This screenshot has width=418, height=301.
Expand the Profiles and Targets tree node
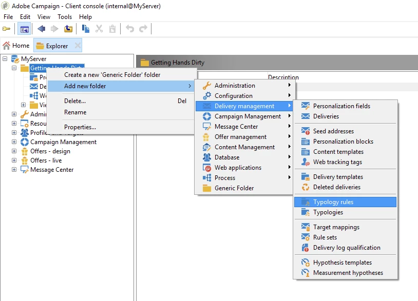14,132
